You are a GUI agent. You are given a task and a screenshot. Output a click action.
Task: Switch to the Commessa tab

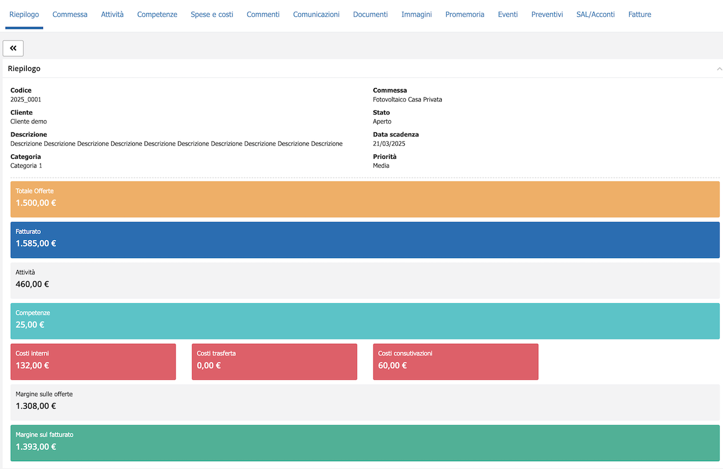70,15
